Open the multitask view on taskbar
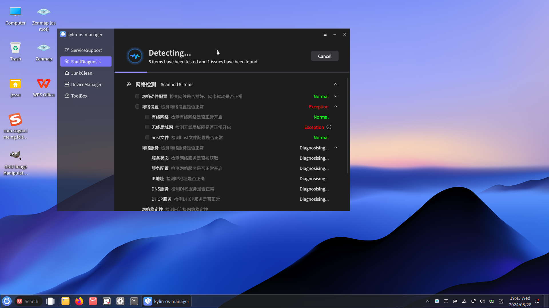The height and width of the screenshot is (308, 549). (x=50, y=301)
